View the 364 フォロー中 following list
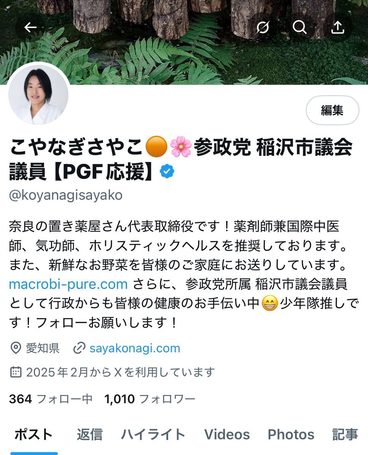This screenshot has width=368, height=455. [x=51, y=399]
